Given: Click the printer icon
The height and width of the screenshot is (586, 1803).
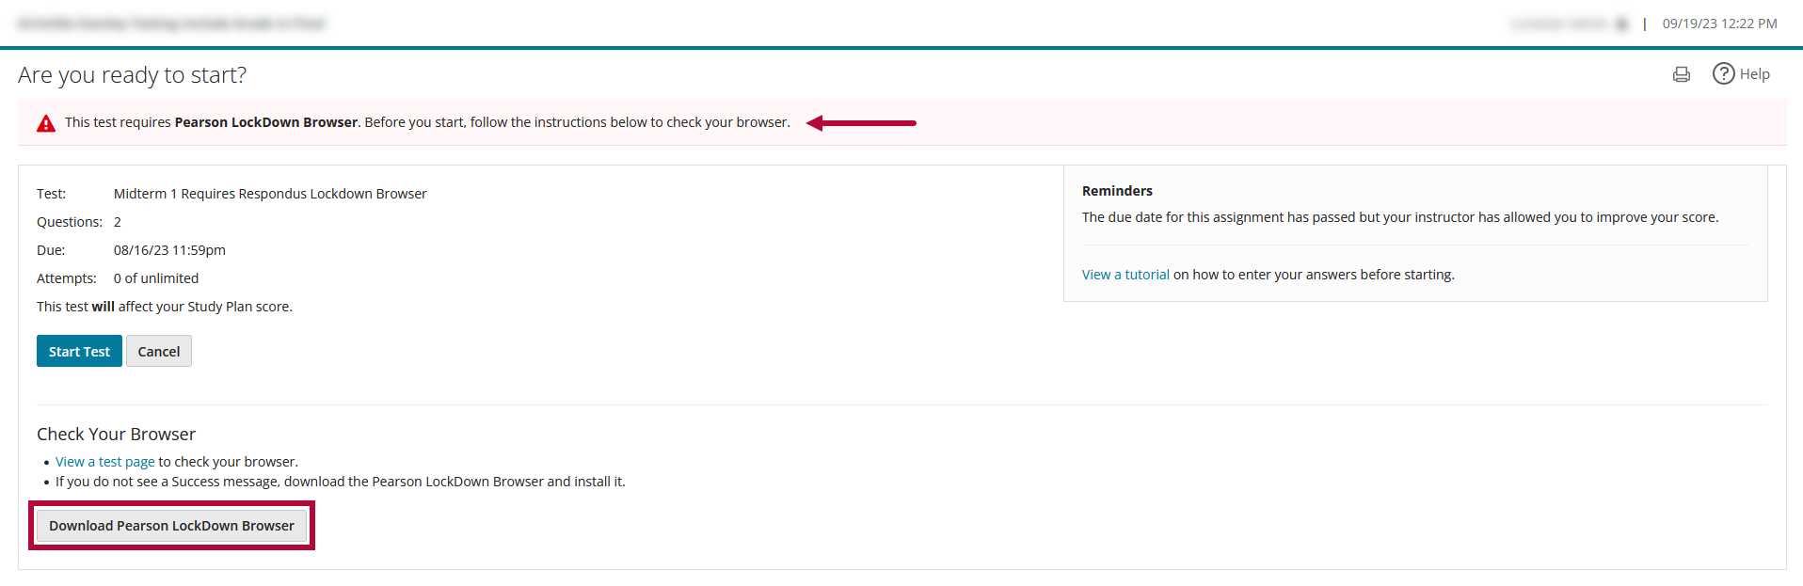Looking at the screenshot, I should click(x=1682, y=74).
